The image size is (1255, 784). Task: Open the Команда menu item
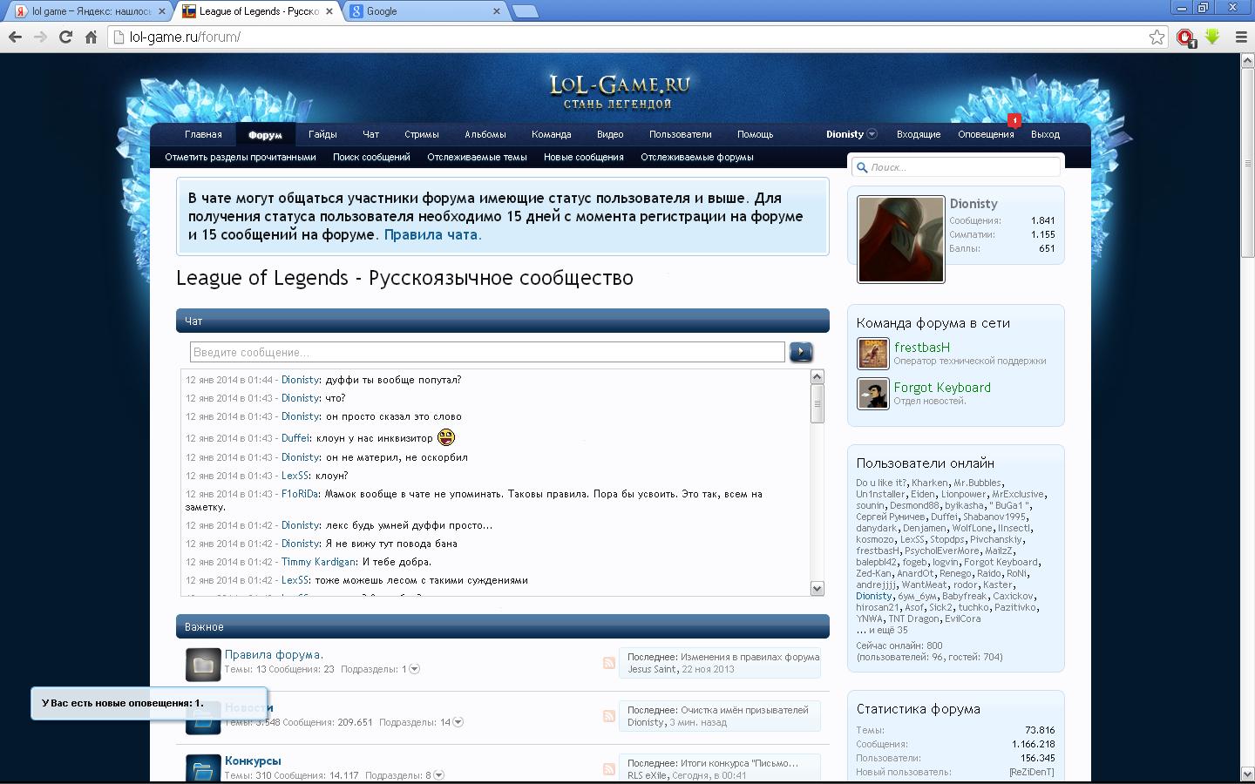click(x=552, y=134)
